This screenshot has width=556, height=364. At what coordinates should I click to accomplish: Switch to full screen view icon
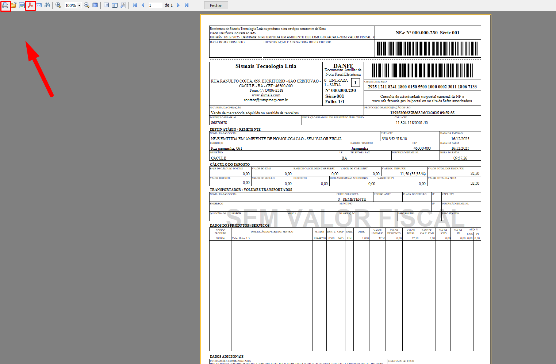click(x=95, y=5)
